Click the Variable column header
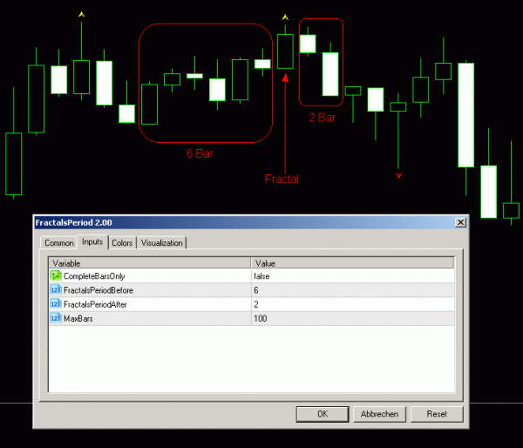 pos(149,262)
